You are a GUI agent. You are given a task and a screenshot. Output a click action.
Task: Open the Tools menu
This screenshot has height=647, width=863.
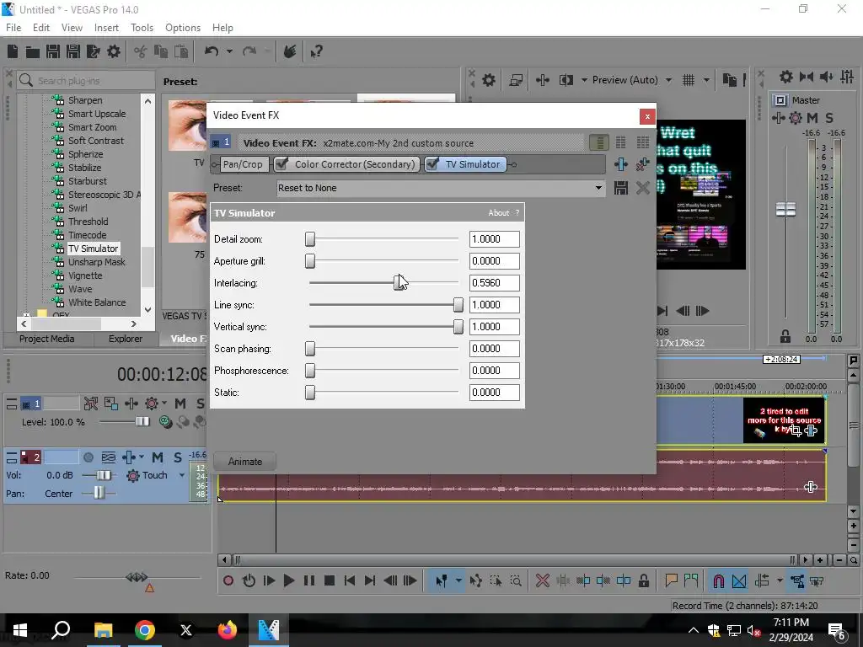(142, 28)
